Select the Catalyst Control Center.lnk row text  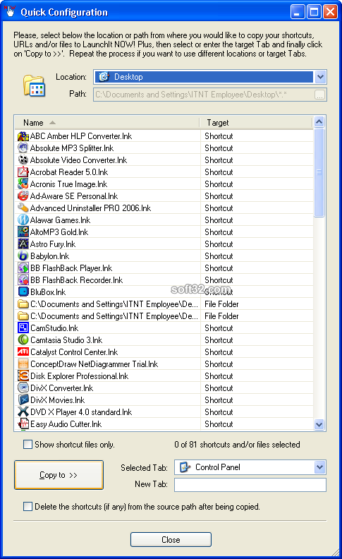[74, 352]
